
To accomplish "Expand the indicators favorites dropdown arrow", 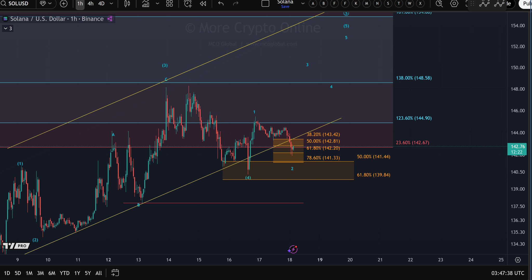I will (157, 4).
